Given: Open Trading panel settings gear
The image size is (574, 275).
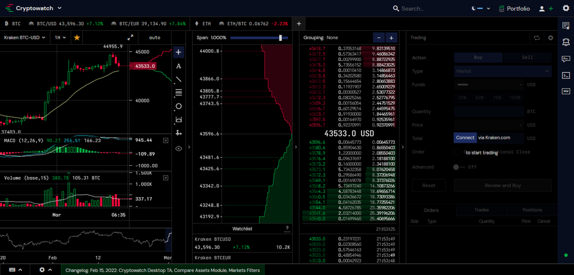Looking at the screenshot, I should tap(550, 38).
